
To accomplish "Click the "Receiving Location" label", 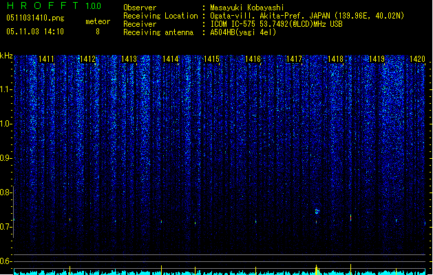I will pyautogui.click(x=160, y=16).
